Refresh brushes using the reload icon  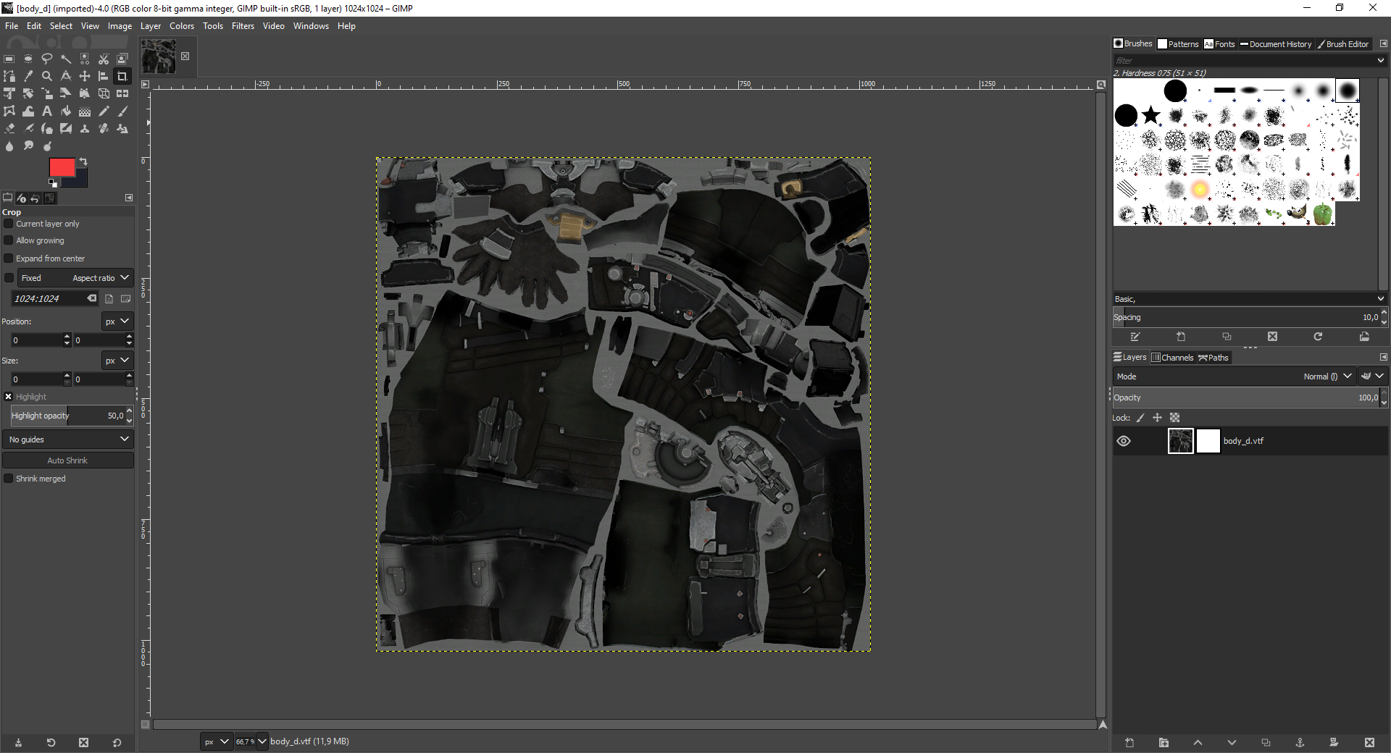(x=1318, y=337)
